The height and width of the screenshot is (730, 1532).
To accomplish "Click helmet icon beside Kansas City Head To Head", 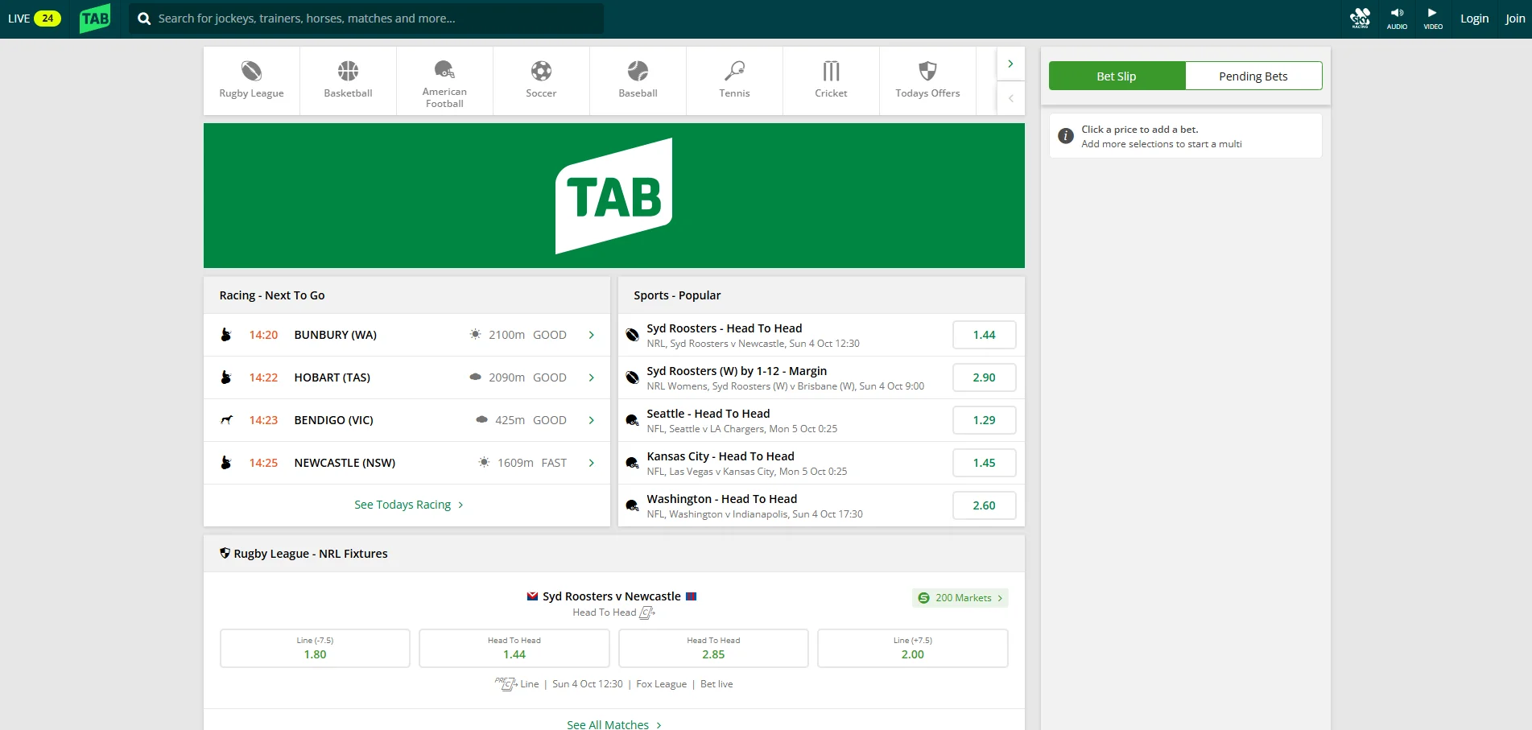I will click(x=633, y=463).
